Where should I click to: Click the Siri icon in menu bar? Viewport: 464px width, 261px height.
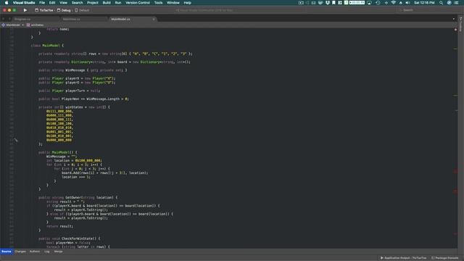tap(449, 3)
